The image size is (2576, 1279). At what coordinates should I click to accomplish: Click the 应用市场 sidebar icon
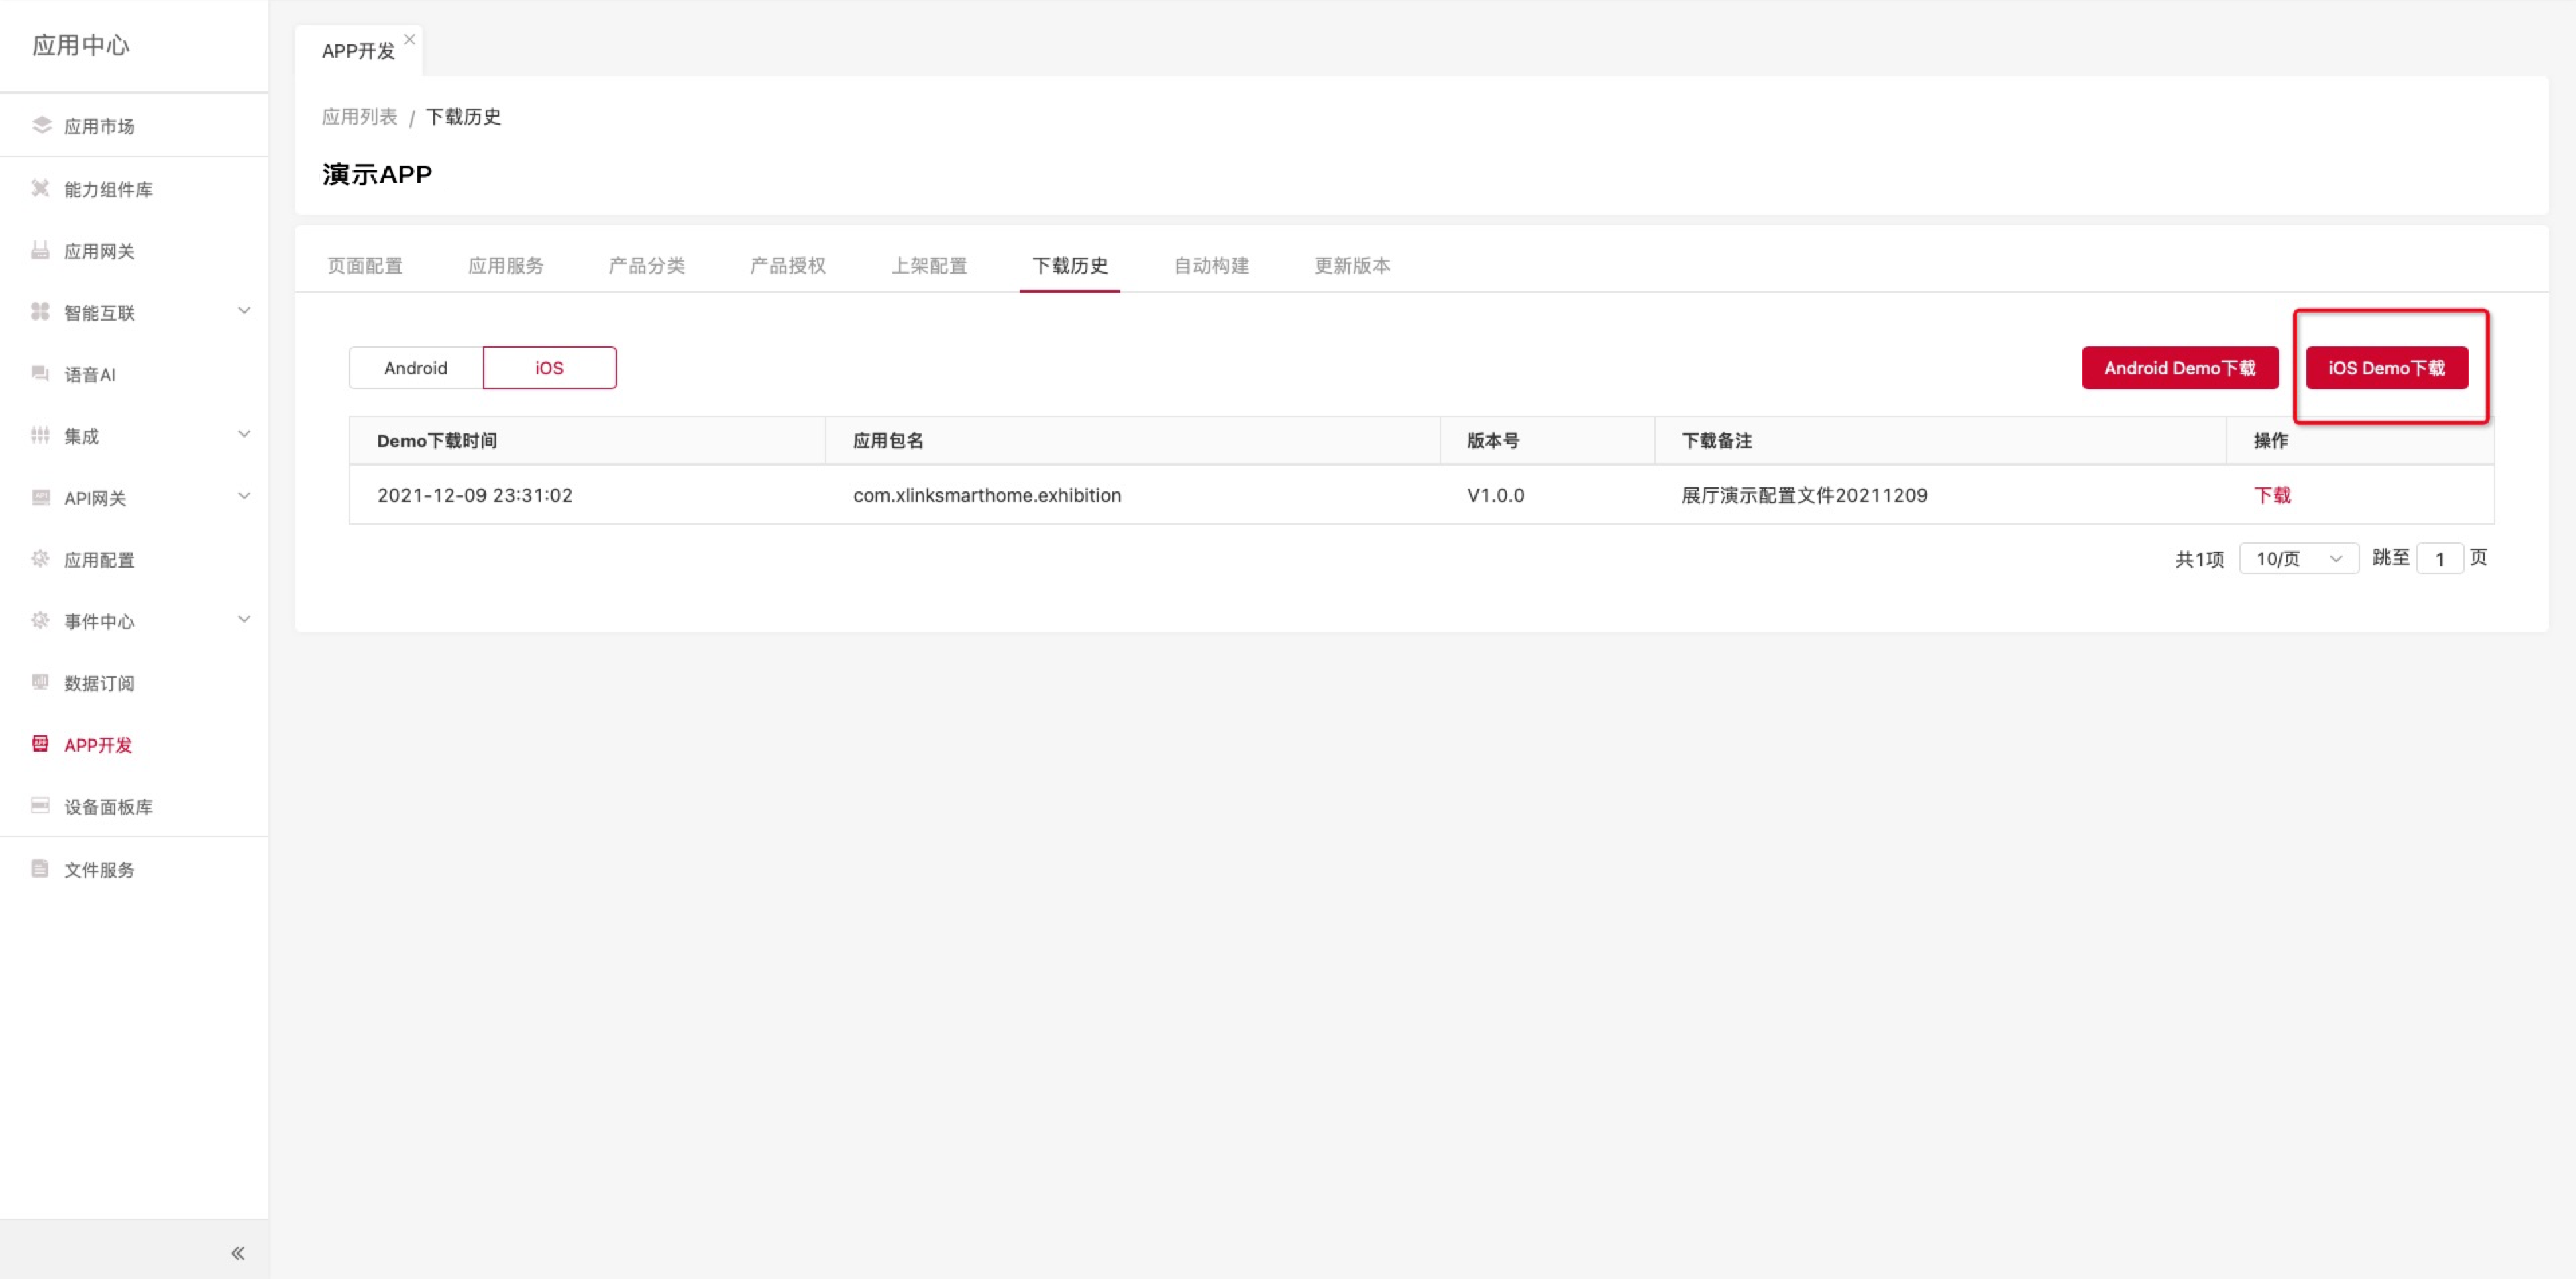pos(41,125)
